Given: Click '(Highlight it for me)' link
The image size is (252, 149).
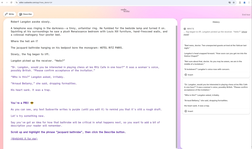Looking at the screenshot, I should click(x=24, y=139).
